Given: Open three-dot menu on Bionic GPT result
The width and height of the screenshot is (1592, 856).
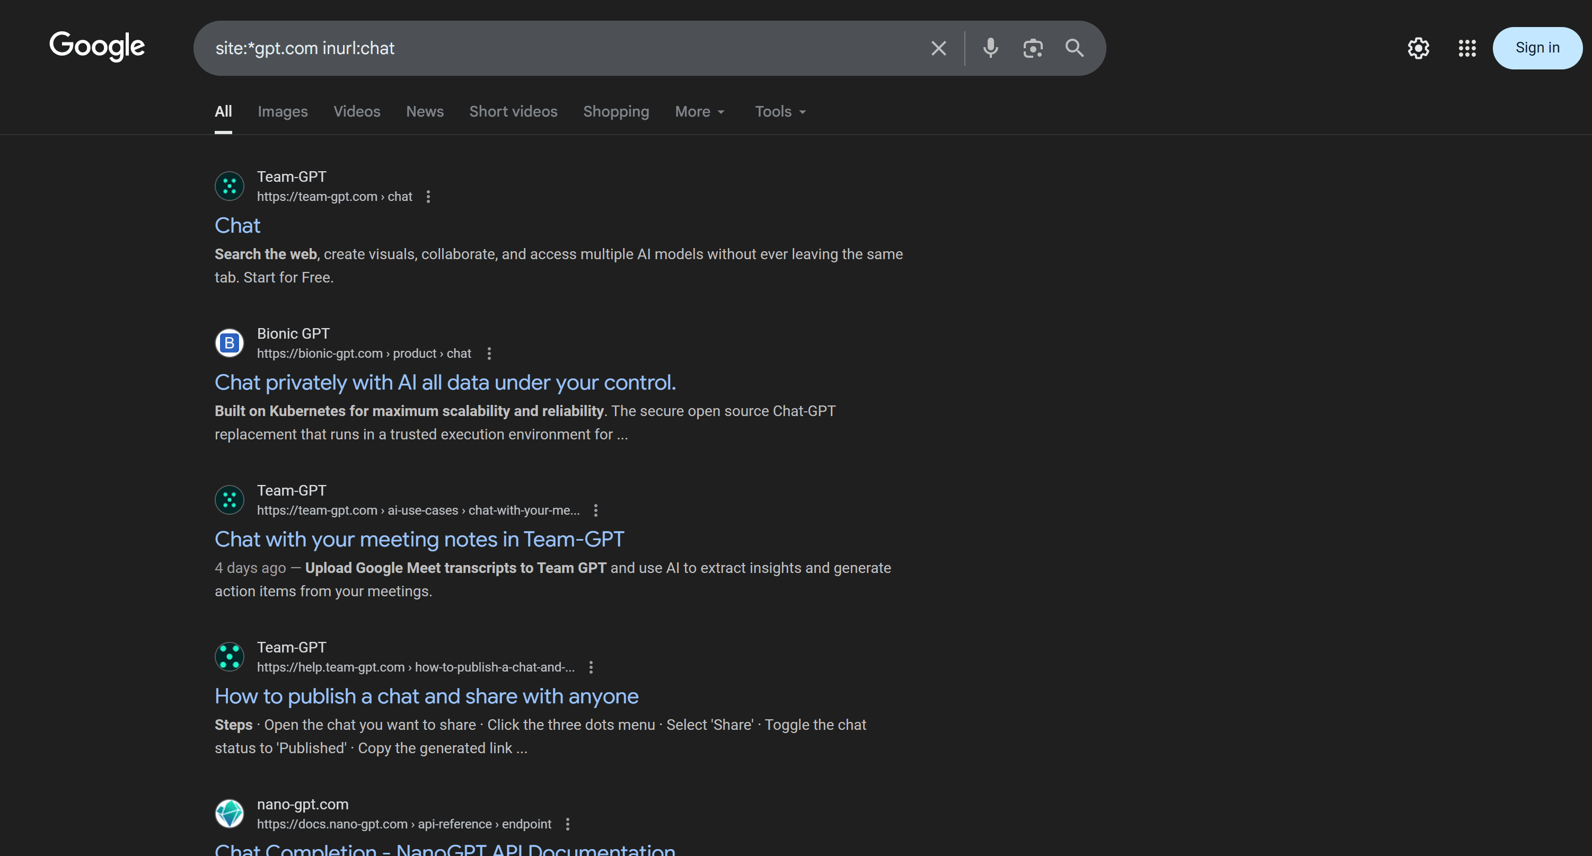Looking at the screenshot, I should 489,353.
